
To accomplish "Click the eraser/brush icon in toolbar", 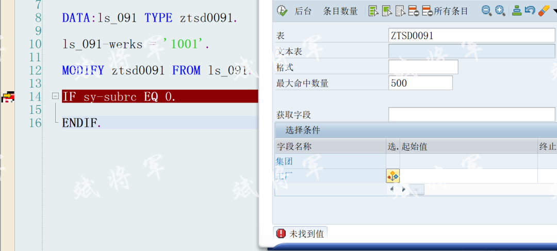I will pyautogui.click(x=544, y=11).
